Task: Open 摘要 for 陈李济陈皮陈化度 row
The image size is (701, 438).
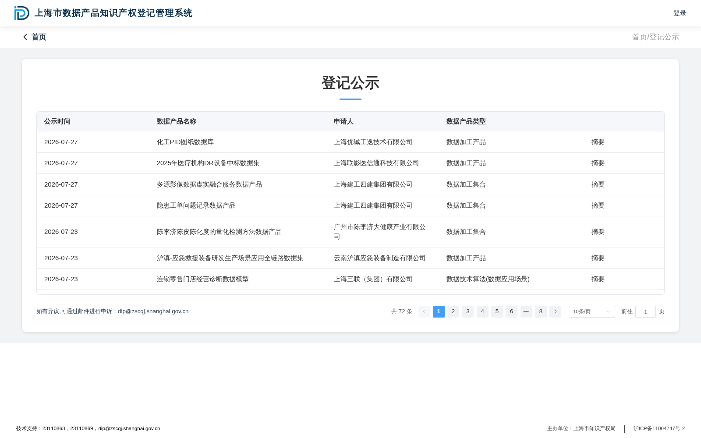Action: click(598, 232)
